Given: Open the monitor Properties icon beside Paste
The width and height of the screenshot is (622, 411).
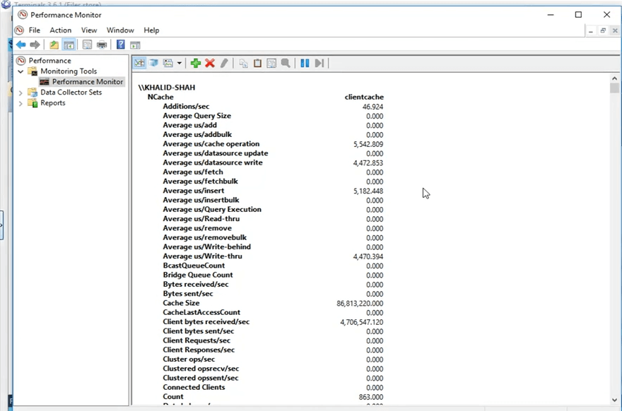Looking at the screenshot, I should (x=271, y=63).
